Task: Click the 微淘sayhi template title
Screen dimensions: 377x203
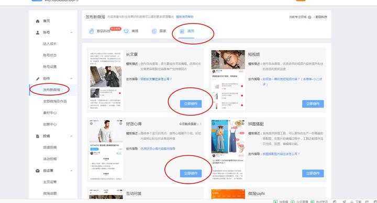Action: pos(256,194)
